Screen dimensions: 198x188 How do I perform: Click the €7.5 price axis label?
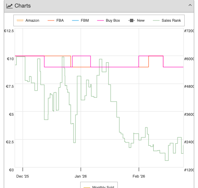[x=10, y=86]
